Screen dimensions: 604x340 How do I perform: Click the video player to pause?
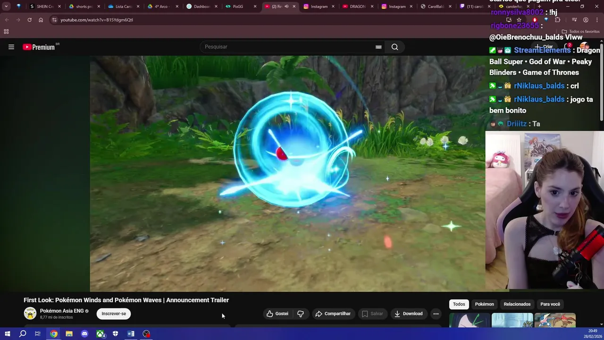click(x=287, y=173)
